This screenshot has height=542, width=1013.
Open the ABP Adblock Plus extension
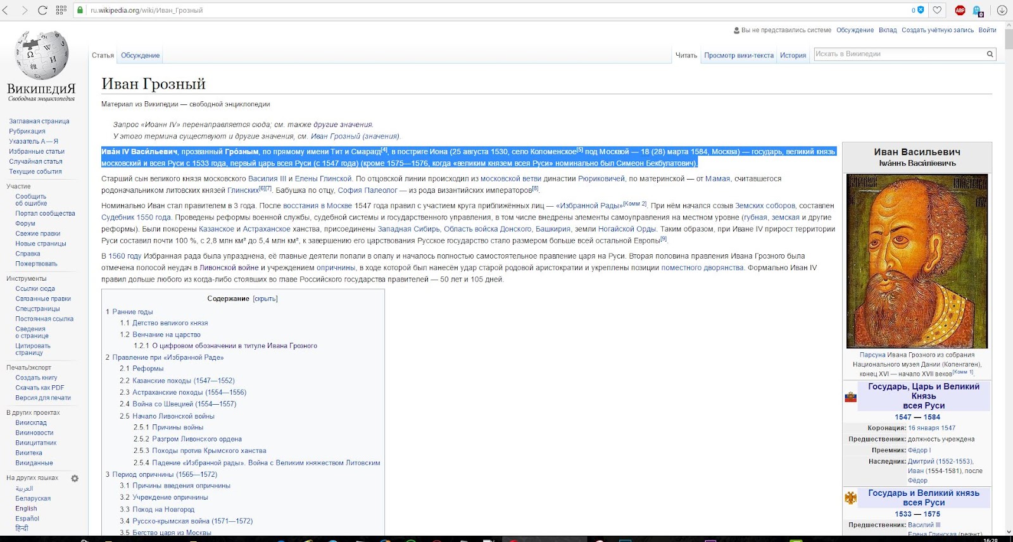[x=960, y=10]
